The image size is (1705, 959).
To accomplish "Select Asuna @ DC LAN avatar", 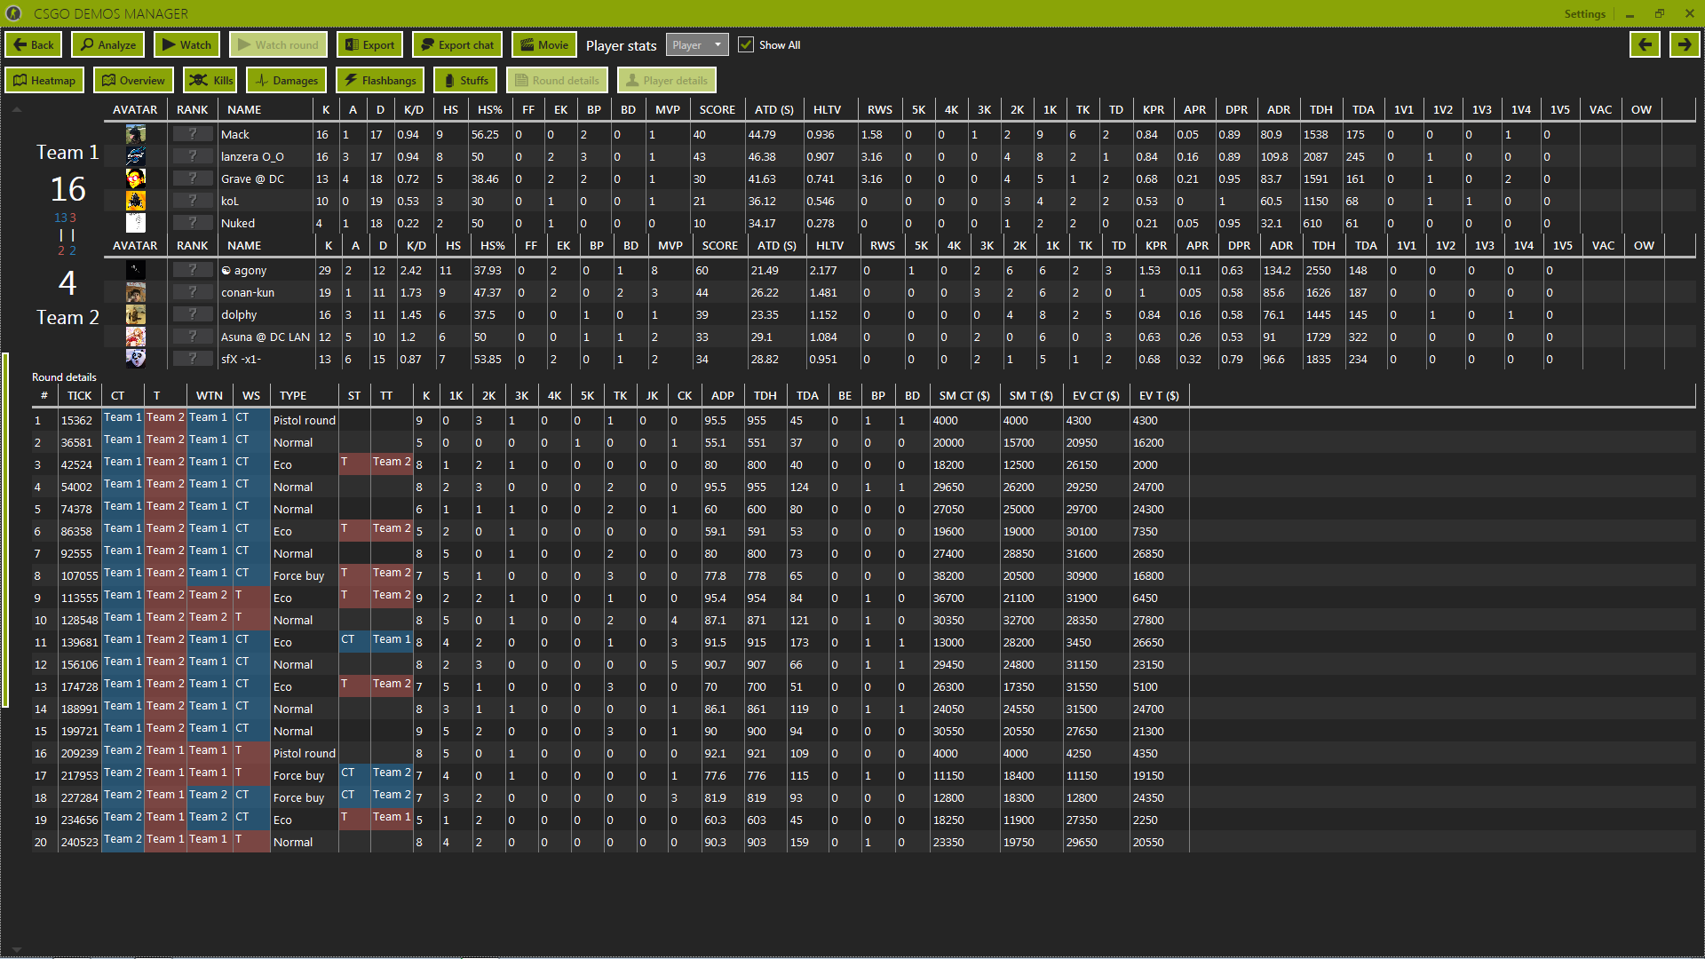I will coord(136,337).
